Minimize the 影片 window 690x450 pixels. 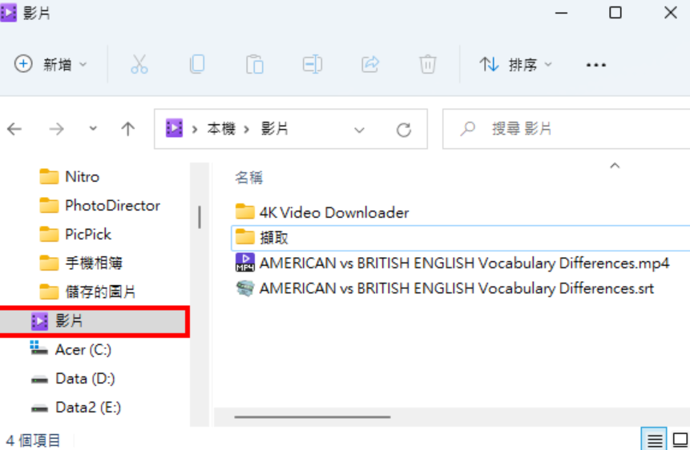coord(561,13)
